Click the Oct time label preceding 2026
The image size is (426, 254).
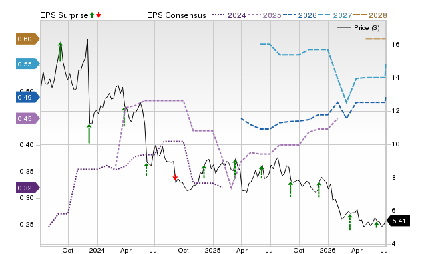pos(299,250)
